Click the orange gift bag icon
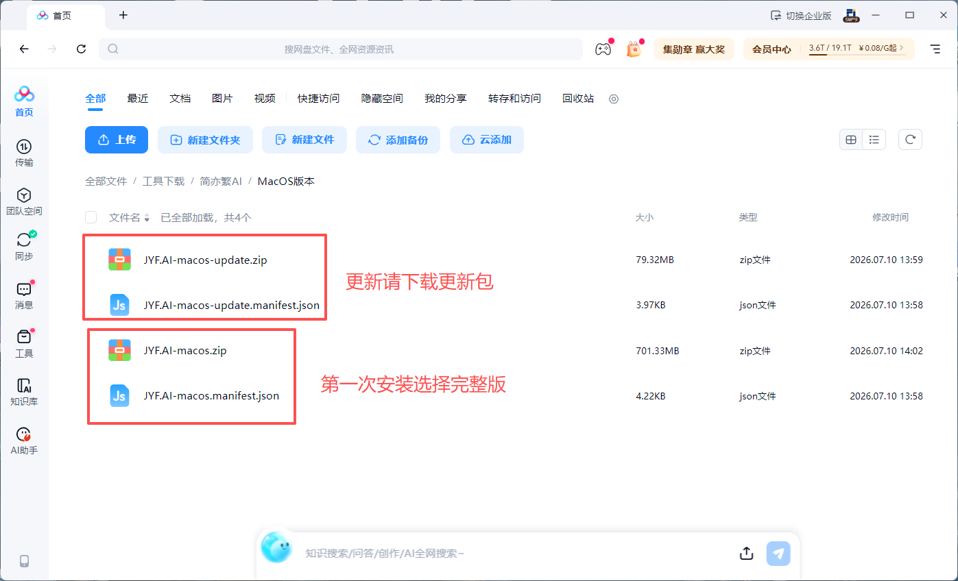 coord(634,49)
